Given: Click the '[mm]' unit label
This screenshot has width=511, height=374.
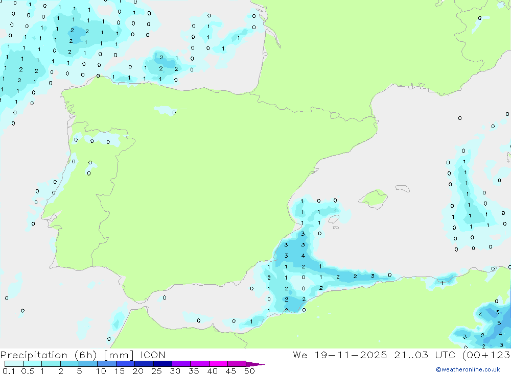Looking at the screenshot, I should [119, 355].
